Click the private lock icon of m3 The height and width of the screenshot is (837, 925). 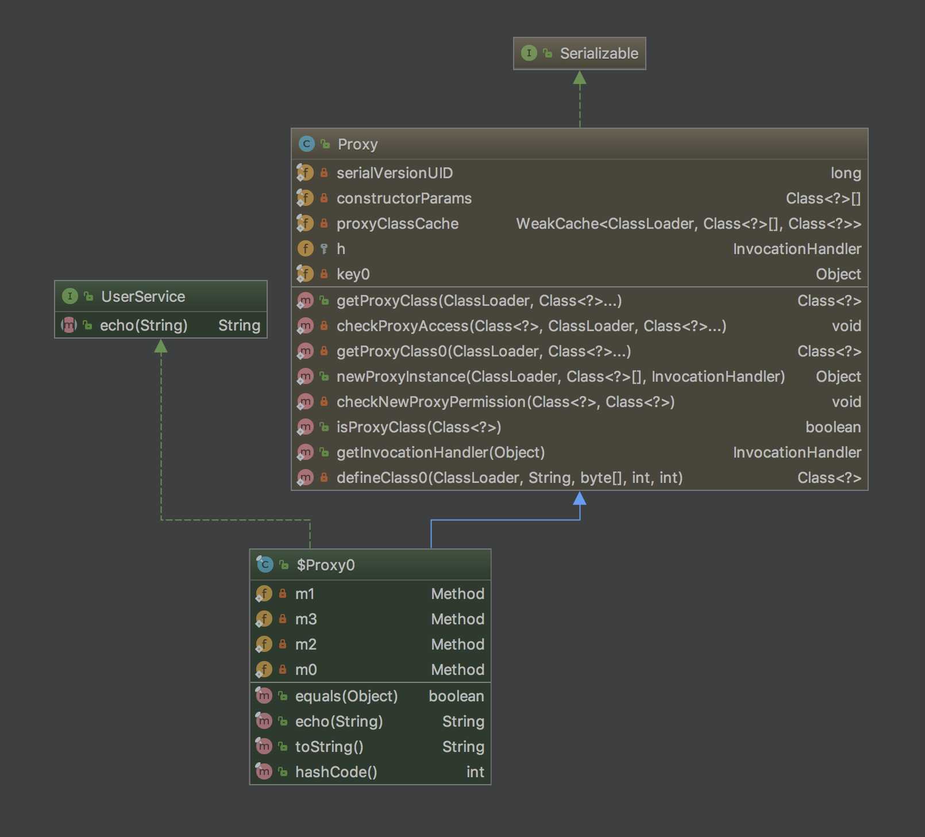click(283, 619)
